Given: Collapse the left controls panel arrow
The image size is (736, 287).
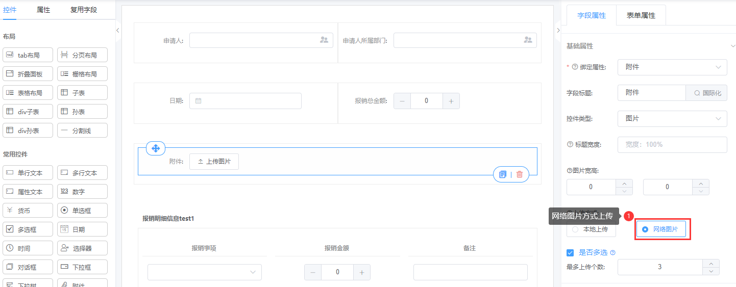Looking at the screenshot, I should [118, 30].
